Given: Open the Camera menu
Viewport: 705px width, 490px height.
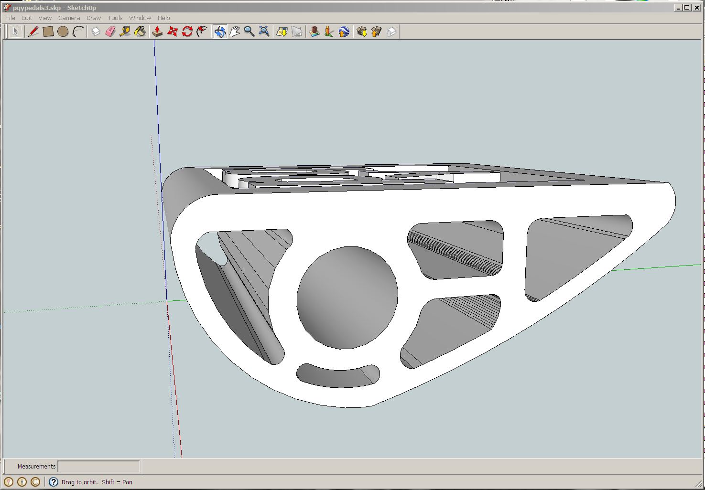Looking at the screenshot, I should [69, 18].
